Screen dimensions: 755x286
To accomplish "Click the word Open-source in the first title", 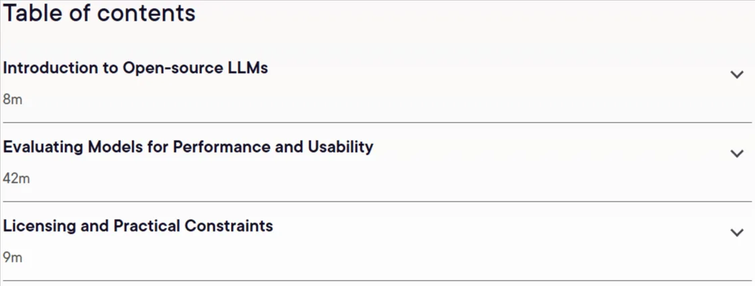I will tap(173, 68).
